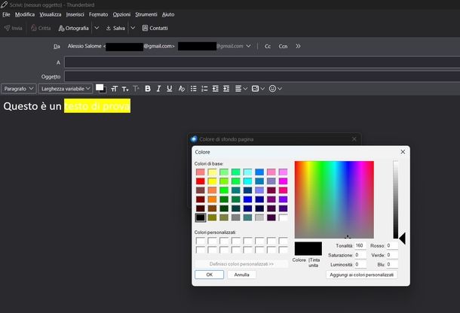The height and width of the screenshot is (313, 460).
Task: Expand the emoji smiley dropdown
Action: pyautogui.click(x=281, y=89)
